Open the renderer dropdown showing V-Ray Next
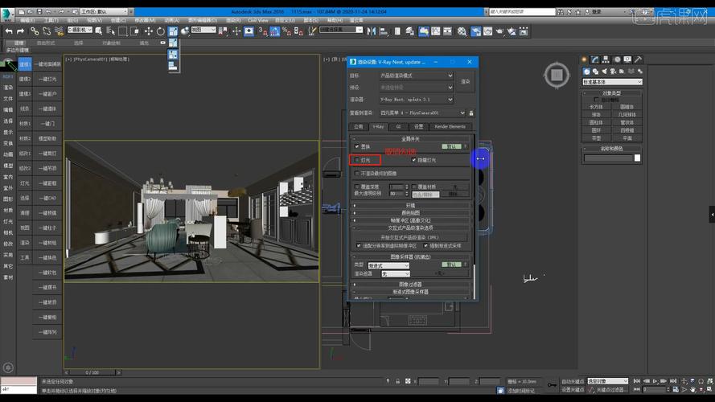Viewport: 715px width, 402px height. pos(417,100)
